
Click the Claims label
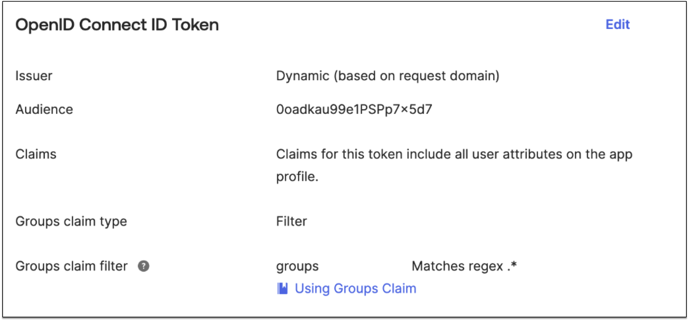pyautogui.click(x=36, y=154)
